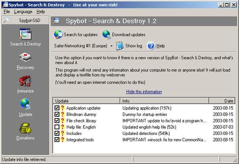Click the Donations label in sidebar
Screen dimensions: 239x164
coord(25,138)
